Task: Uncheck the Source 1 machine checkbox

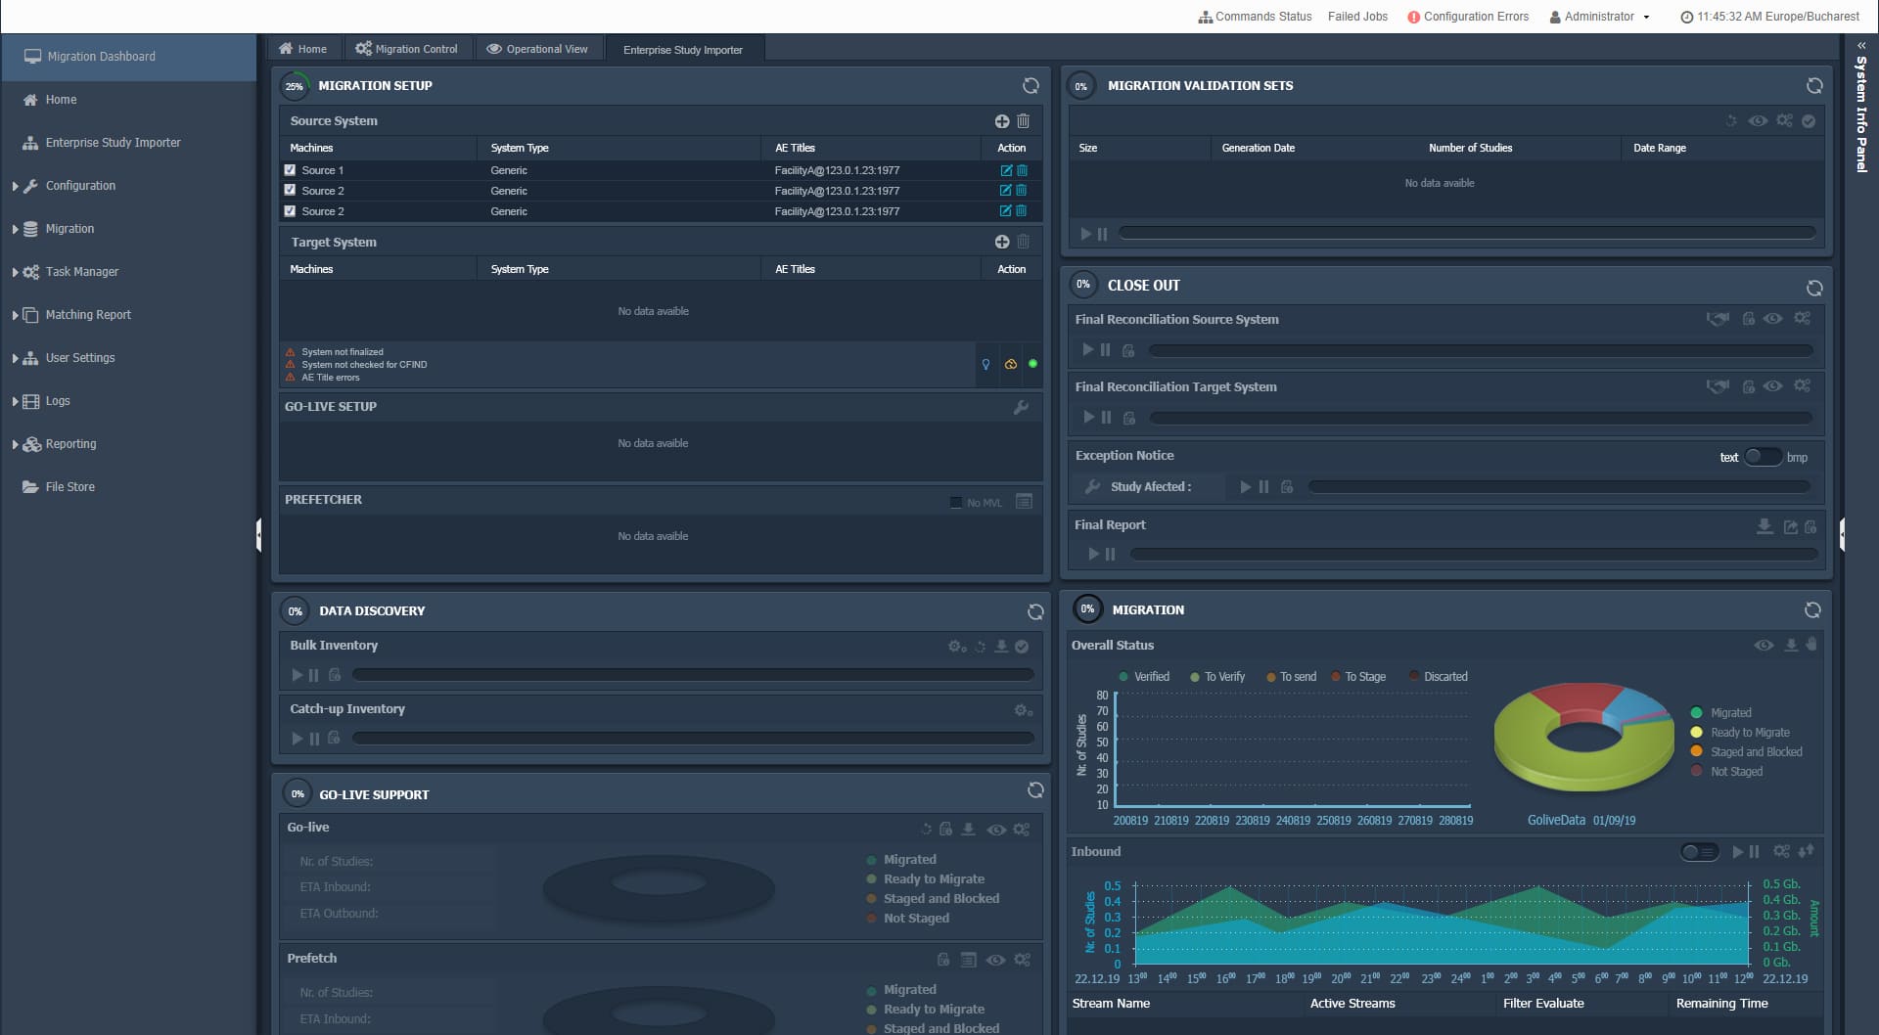Action: coord(290,170)
